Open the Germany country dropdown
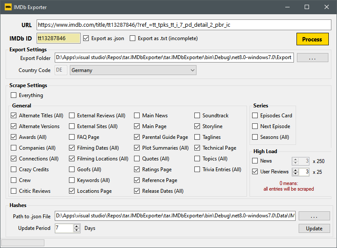This screenshot has width=337, height=248. (x=133, y=70)
